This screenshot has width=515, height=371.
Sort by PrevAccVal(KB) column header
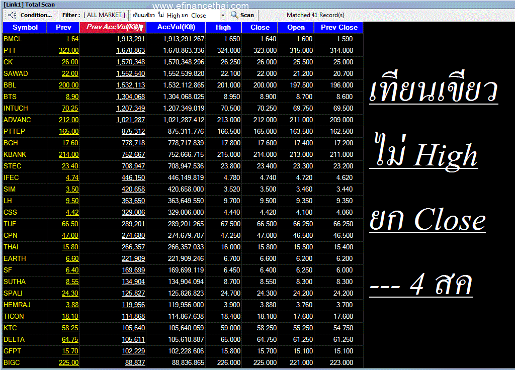113,27
